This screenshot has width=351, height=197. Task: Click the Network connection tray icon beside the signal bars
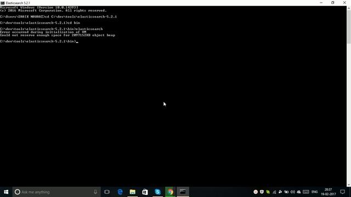[280, 192]
